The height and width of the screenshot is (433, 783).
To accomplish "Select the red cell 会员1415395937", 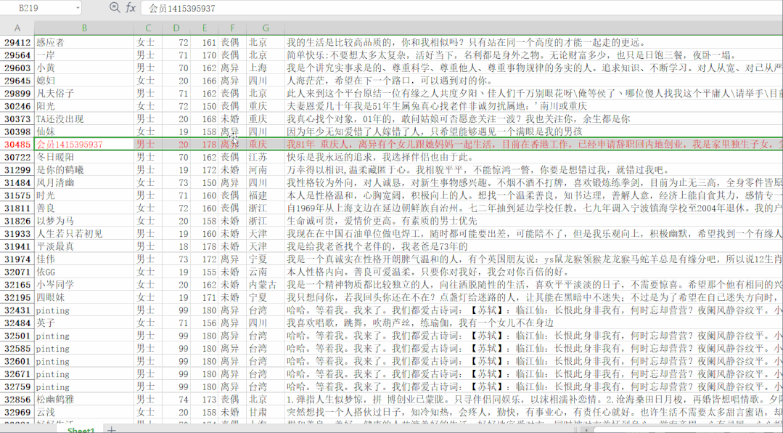I will click(84, 145).
